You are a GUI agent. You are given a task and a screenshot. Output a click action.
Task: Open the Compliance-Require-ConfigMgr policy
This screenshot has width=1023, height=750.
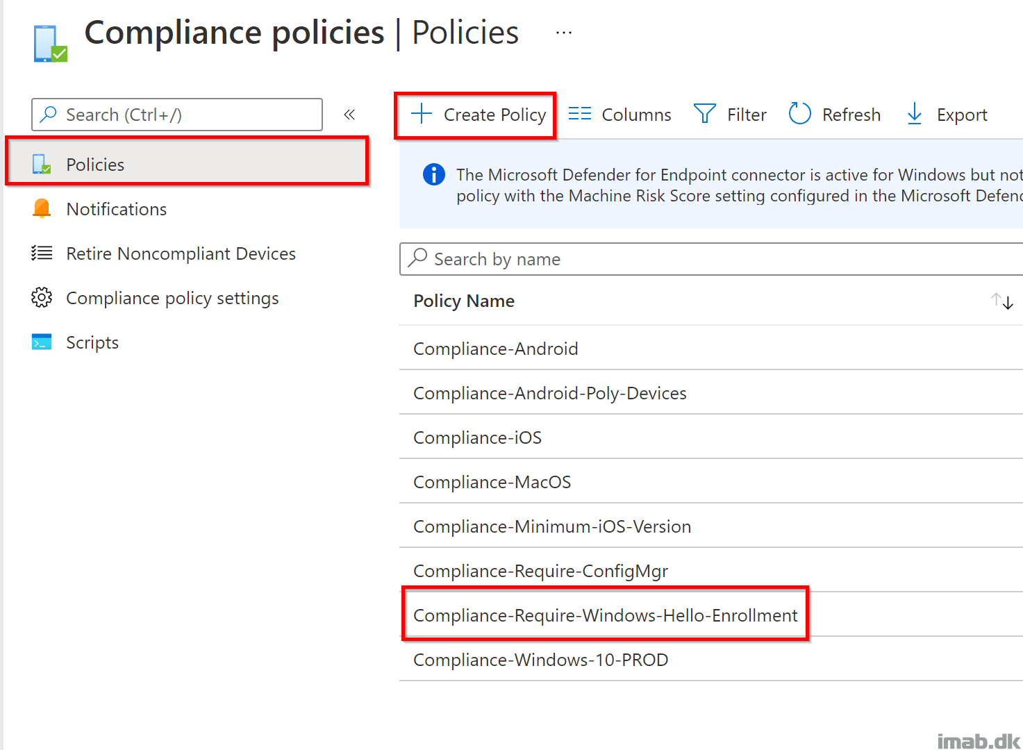(540, 571)
